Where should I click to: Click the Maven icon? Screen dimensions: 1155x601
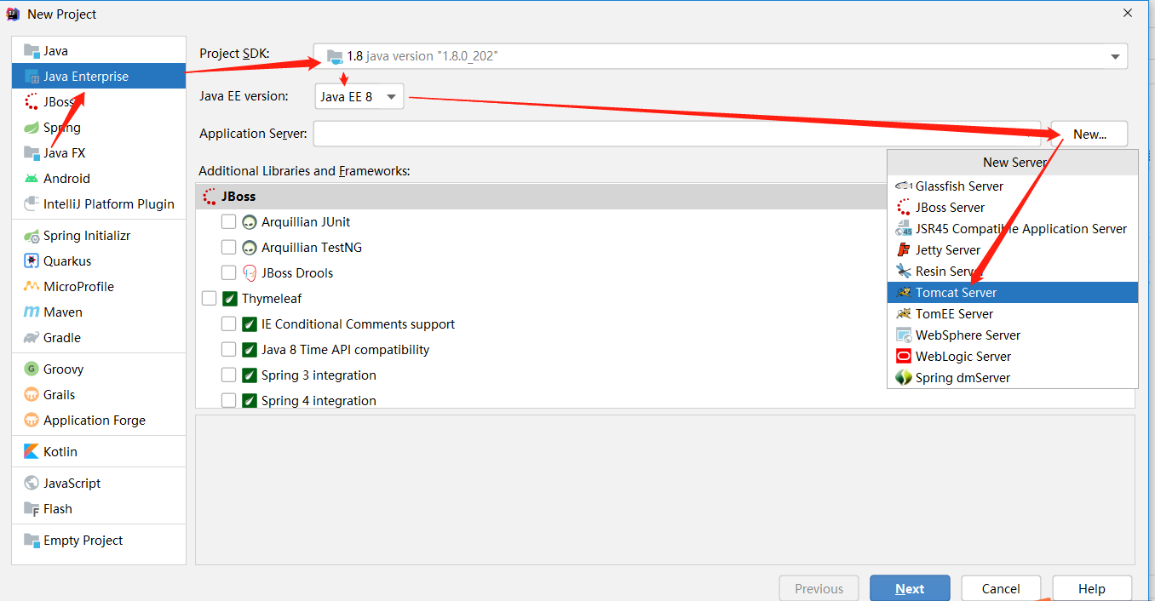click(32, 312)
